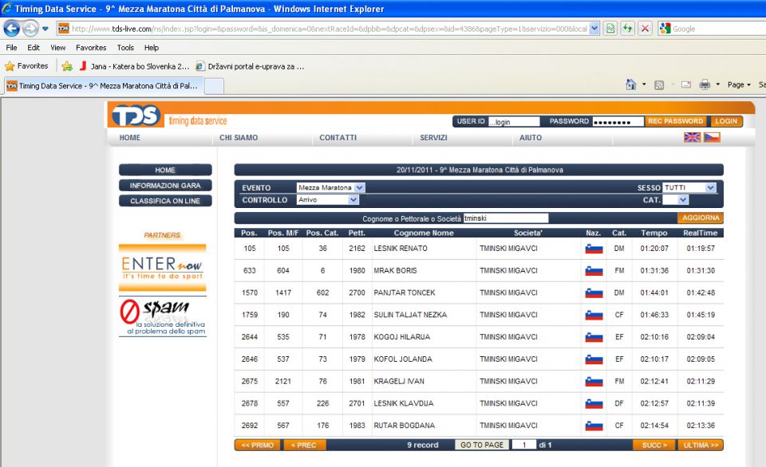The width and height of the screenshot is (766, 467).
Task: Click the Refresh page icon
Action: pos(628,29)
